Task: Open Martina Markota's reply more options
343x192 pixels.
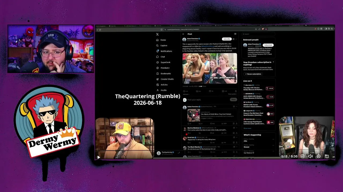Action: 236,128
